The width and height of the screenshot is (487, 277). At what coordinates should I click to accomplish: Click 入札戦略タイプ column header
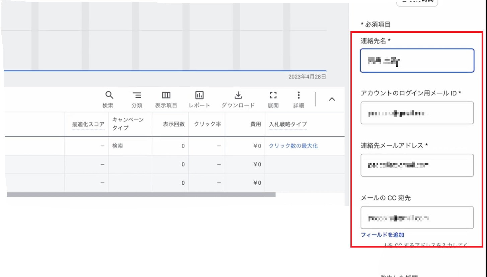(288, 124)
